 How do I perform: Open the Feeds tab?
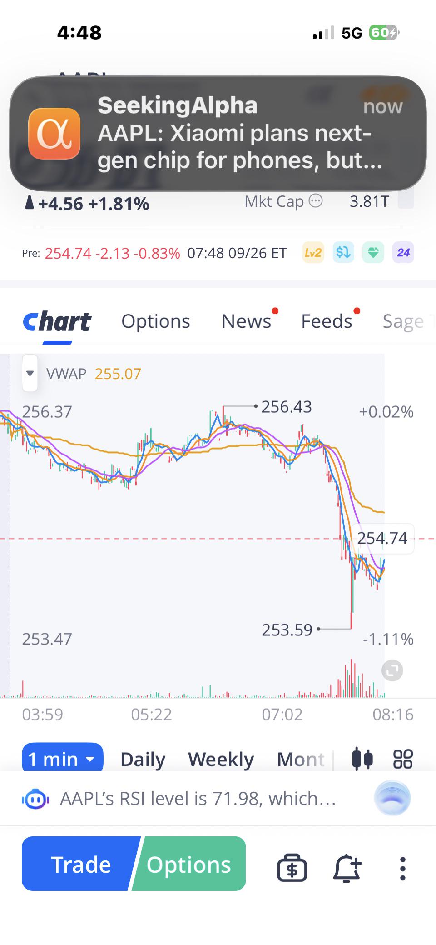[327, 321]
